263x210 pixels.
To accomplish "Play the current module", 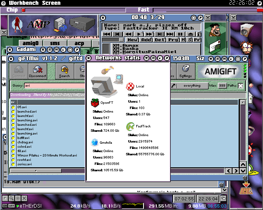I will point(139,34).
